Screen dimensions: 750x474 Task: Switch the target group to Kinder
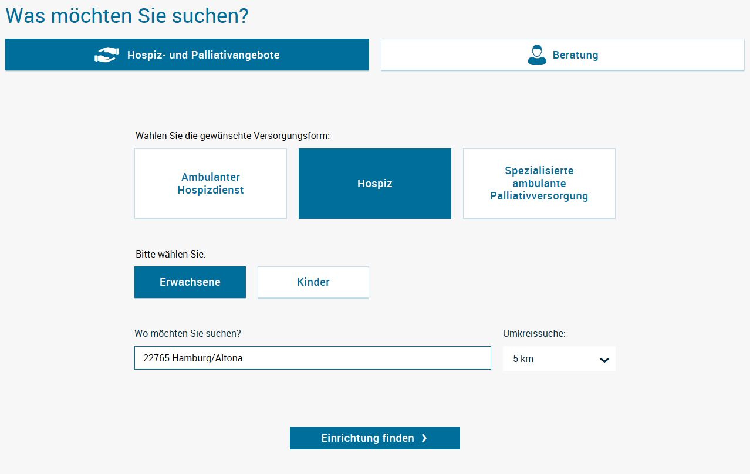(x=313, y=282)
